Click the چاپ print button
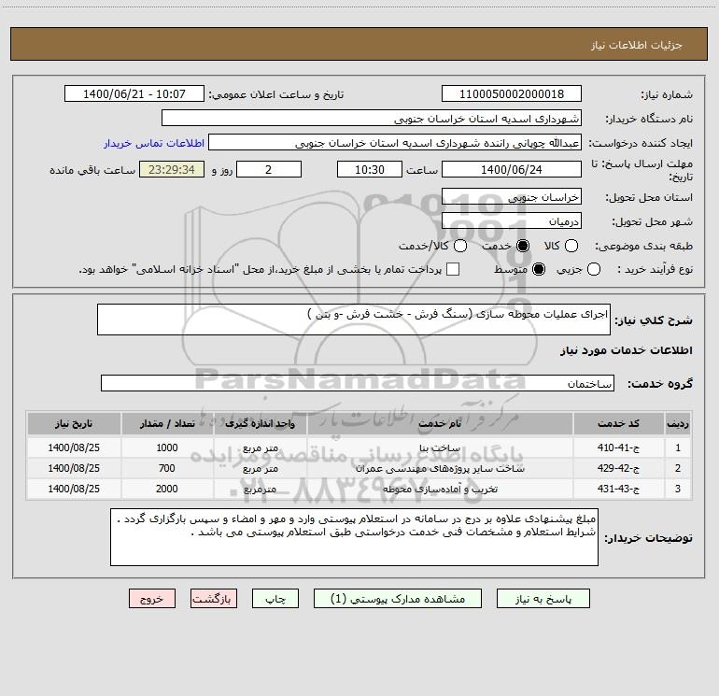719x696 pixels. tap(275, 599)
